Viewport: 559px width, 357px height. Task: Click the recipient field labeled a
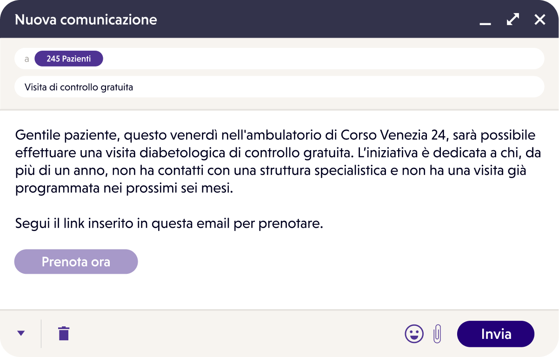(27, 58)
